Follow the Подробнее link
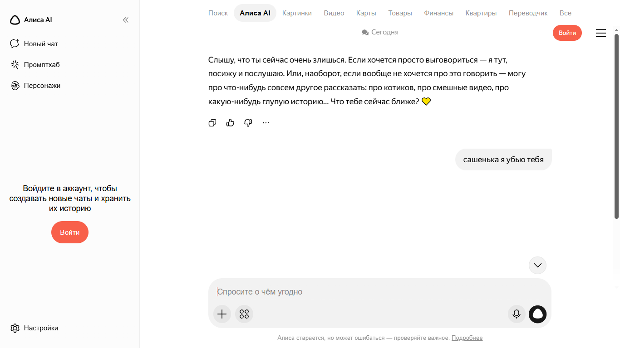 tap(467, 338)
